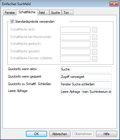The image size is (120, 140).
Task: Close the Einfaches Suchfeld dialog
Action: 114,4
